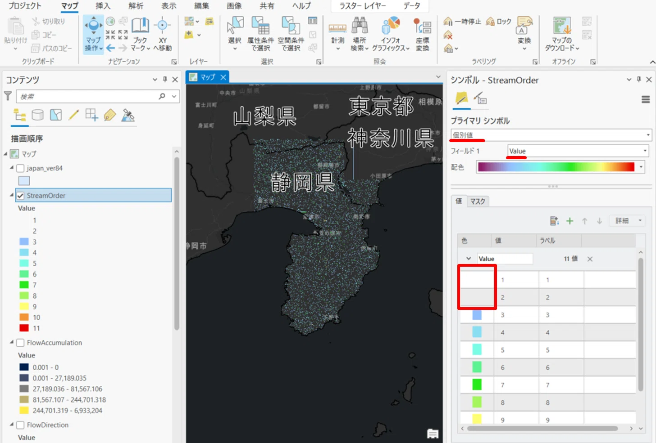656x443 pixels.
Task: Click the Go To XY (XYへ移動) icon
Action: point(162,26)
